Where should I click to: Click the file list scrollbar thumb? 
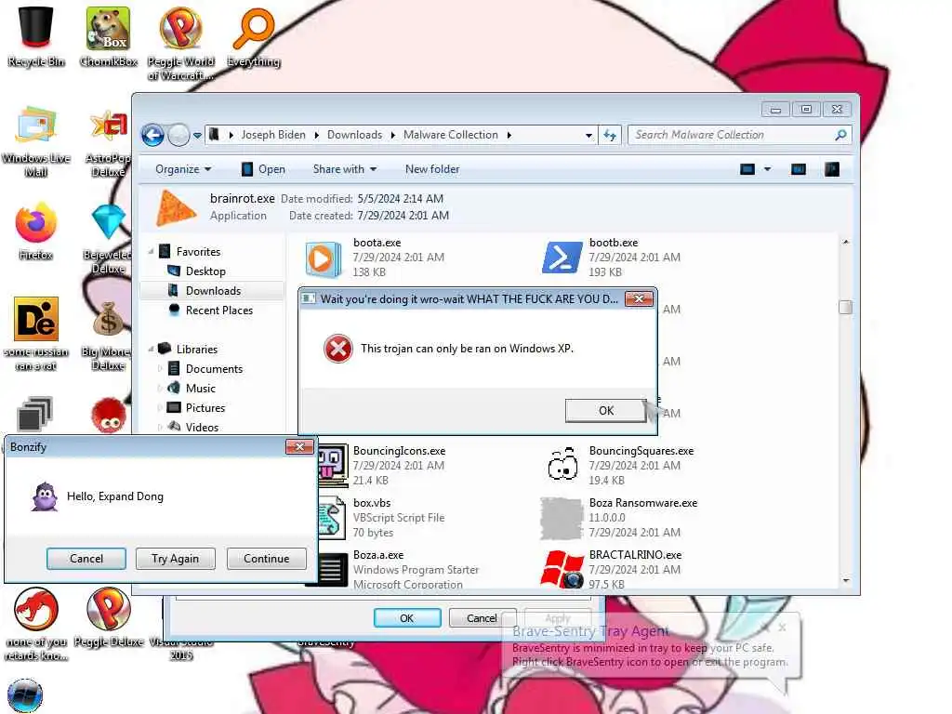(845, 307)
